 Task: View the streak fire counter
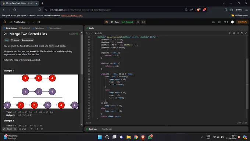(226, 22)
